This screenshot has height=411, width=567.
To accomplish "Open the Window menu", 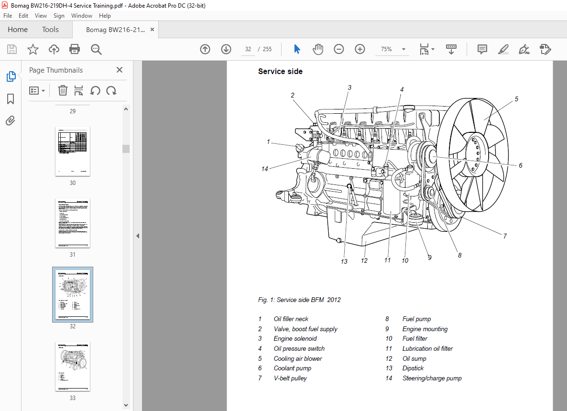I will point(82,16).
